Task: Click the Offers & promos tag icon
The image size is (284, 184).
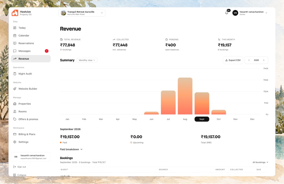Action: 15,119
